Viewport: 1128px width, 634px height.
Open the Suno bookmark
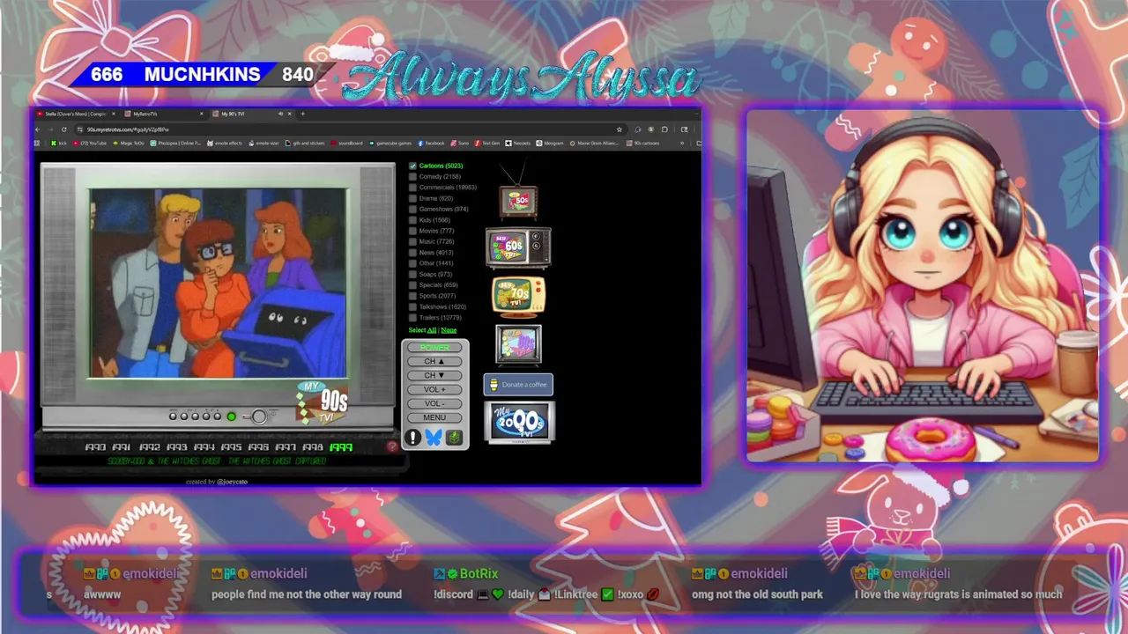pyautogui.click(x=461, y=143)
